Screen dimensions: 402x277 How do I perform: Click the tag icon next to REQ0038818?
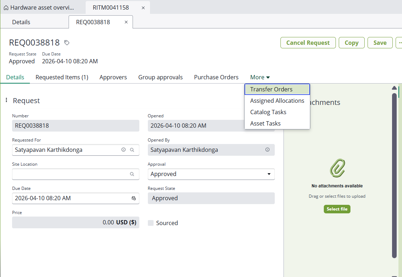click(66, 43)
